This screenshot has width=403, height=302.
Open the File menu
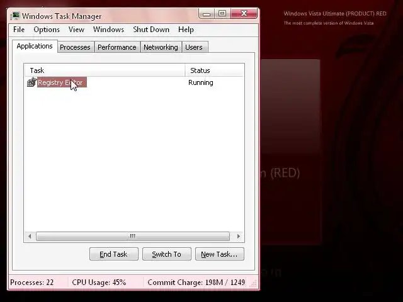click(19, 30)
